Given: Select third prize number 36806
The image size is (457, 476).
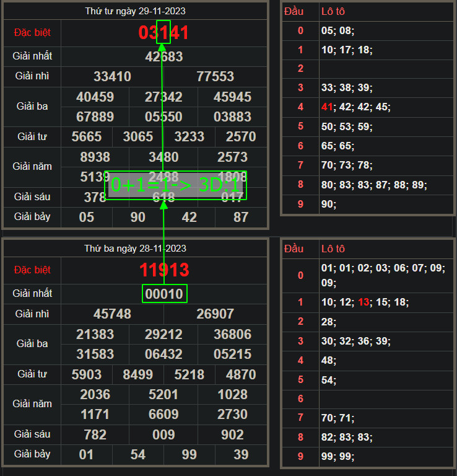Looking at the screenshot, I should (232, 335).
